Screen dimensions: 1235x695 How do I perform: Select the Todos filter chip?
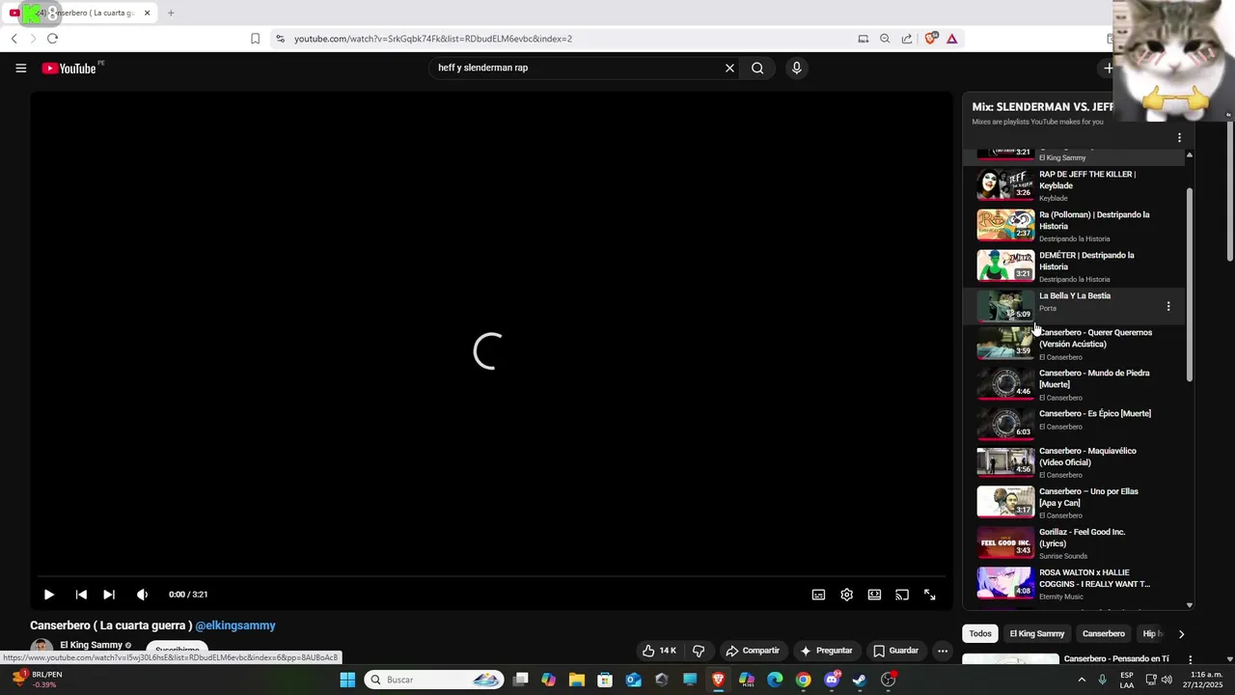(980, 633)
